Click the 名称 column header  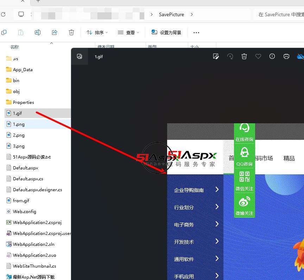click(14, 47)
